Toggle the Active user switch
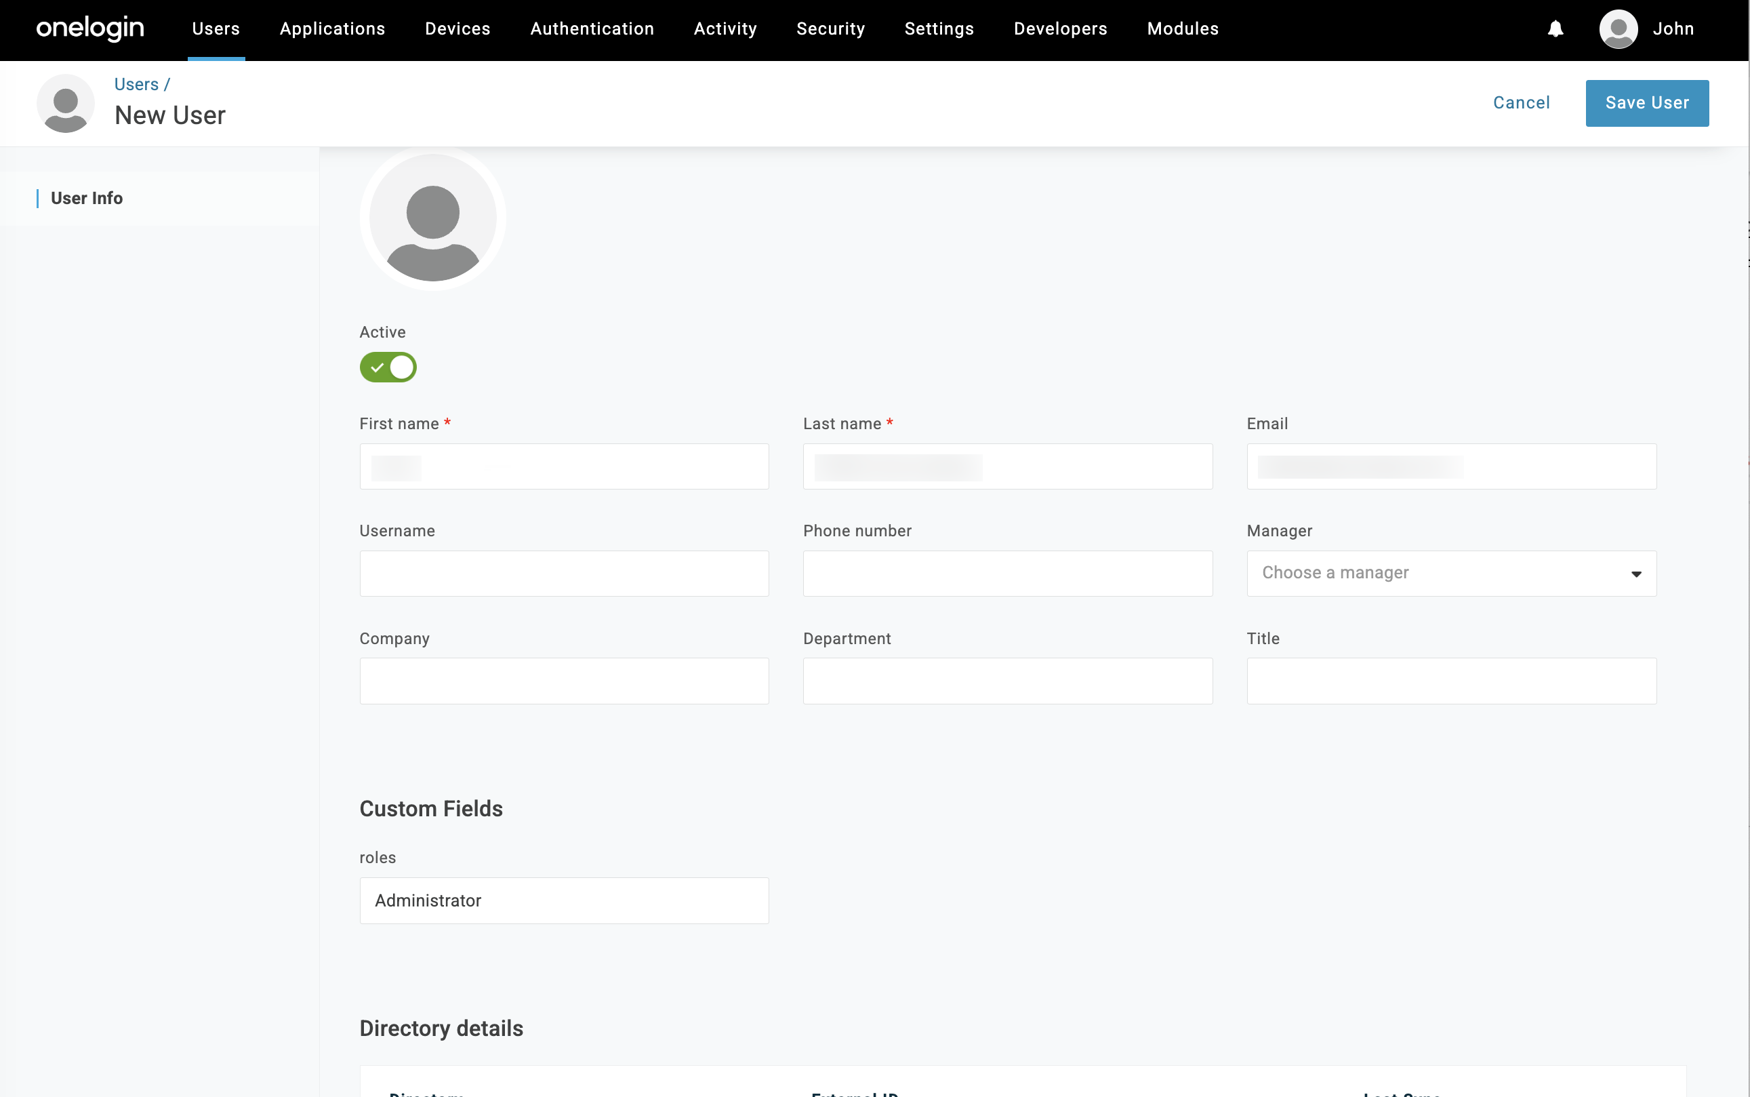This screenshot has height=1097, width=1750. [388, 367]
